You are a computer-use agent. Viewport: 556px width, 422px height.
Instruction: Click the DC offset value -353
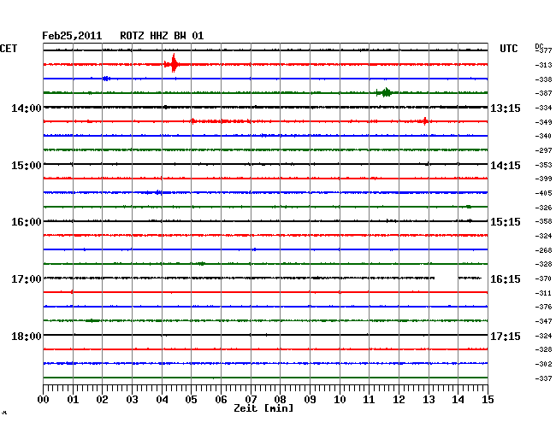[543, 165]
